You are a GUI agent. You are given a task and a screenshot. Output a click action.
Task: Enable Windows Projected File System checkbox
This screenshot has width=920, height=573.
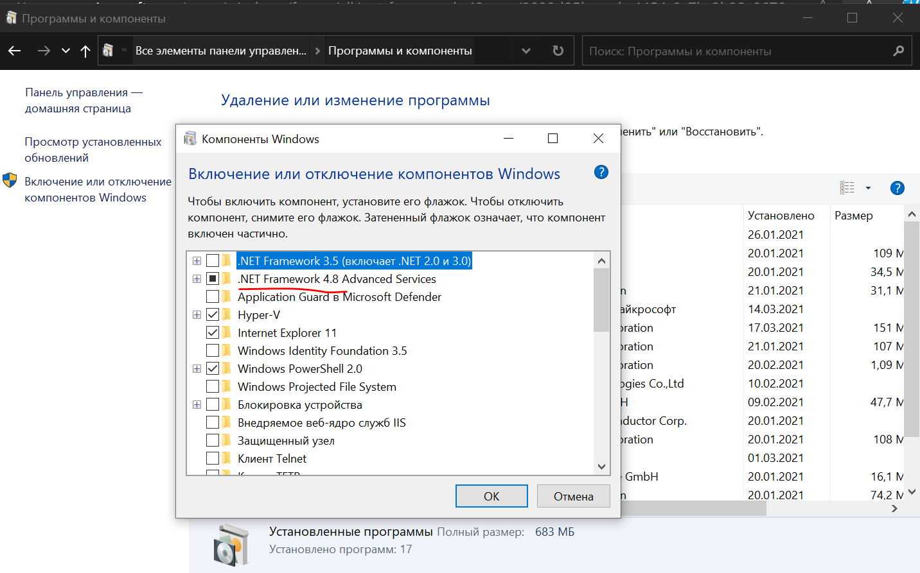[x=213, y=387]
